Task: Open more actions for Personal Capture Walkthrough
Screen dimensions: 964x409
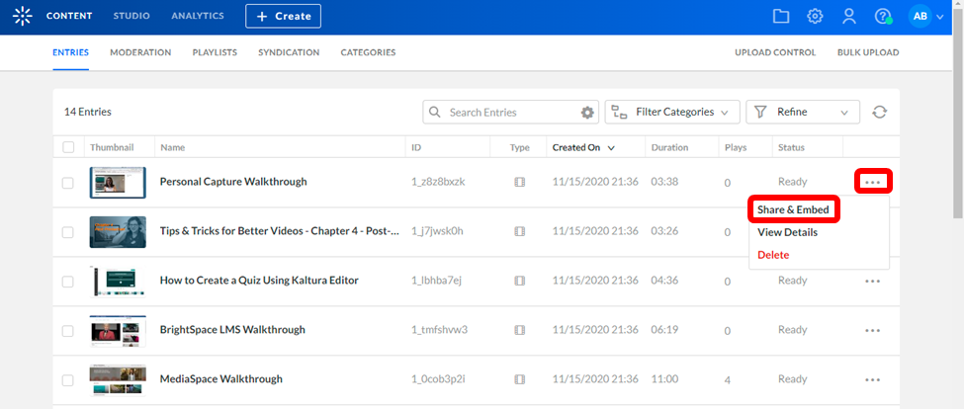Action: pyautogui.click(x=872, y=182)
